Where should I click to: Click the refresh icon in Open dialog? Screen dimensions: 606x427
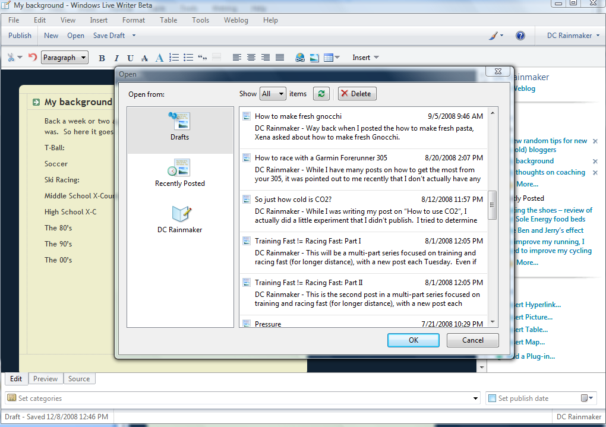(321, 93)
